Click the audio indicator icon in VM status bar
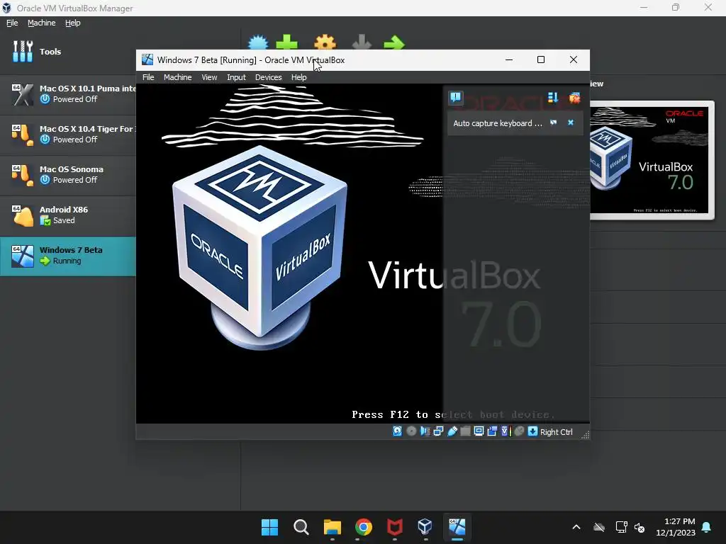Image resolution: width=726 pixels, height=544 pixels. point(425,431)
